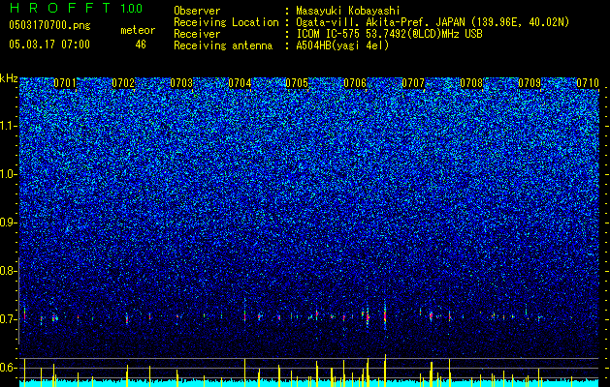This screenshot has height=387, width=610.
Task: Click the 0706 time marker
Action: [x=355, y=83]
